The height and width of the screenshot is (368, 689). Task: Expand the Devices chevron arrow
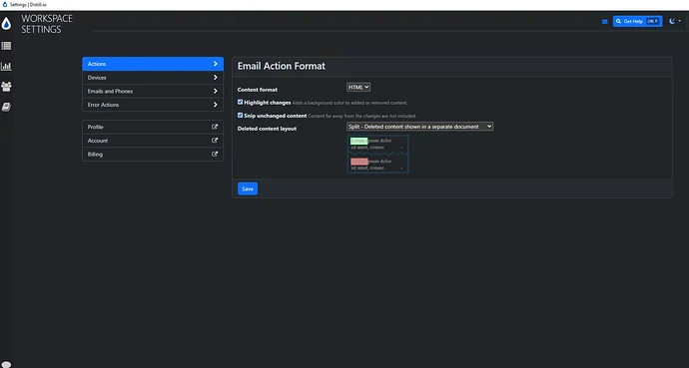(216, 77)
